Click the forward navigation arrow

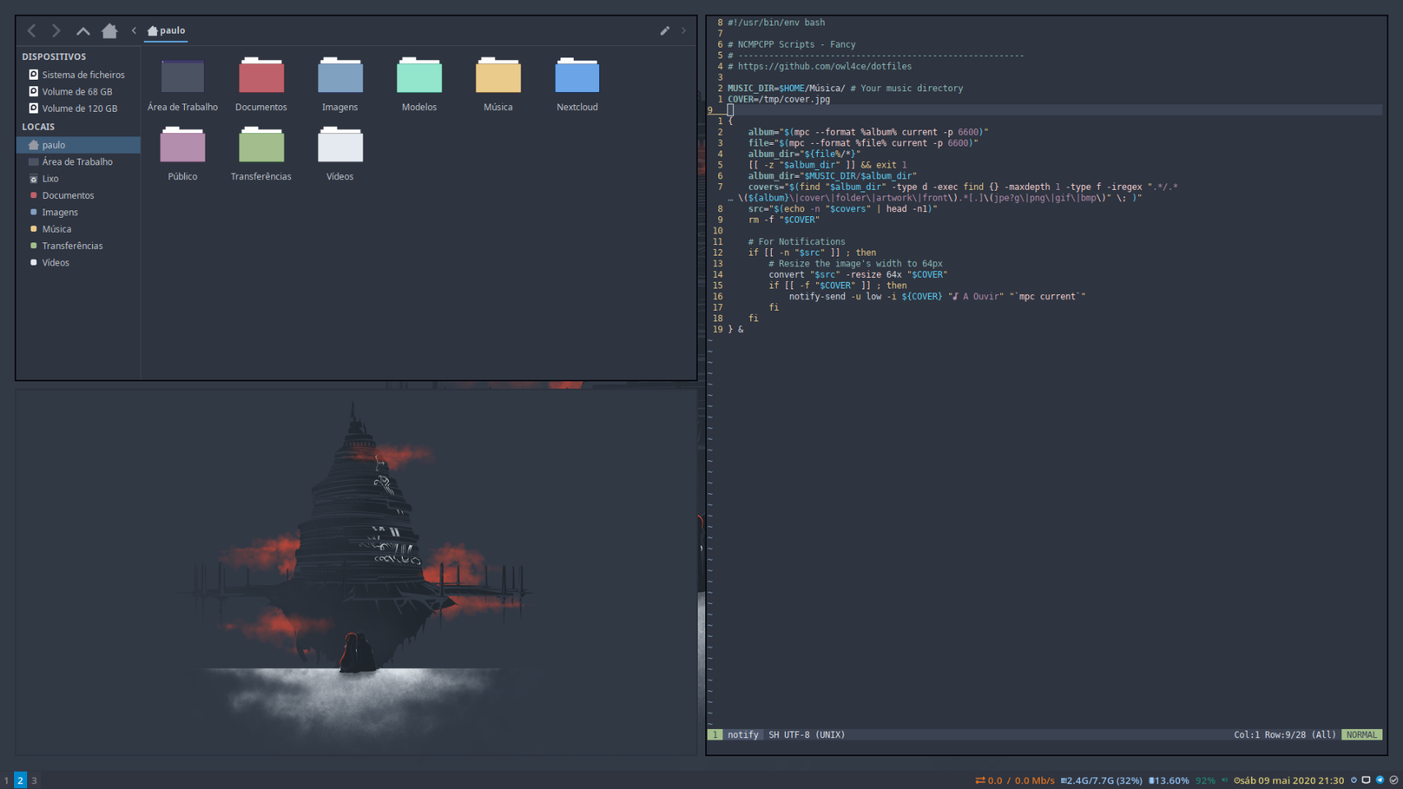(x=56, y=30)
